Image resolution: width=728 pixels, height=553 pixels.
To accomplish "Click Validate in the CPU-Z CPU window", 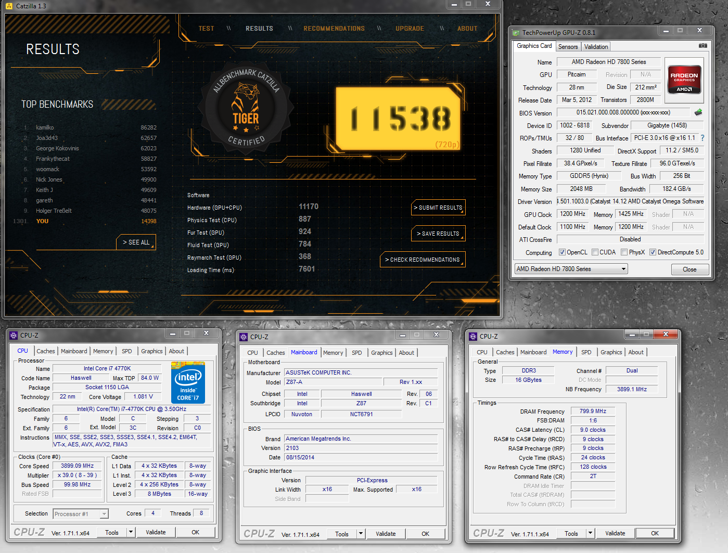I will tap(156, 532).
